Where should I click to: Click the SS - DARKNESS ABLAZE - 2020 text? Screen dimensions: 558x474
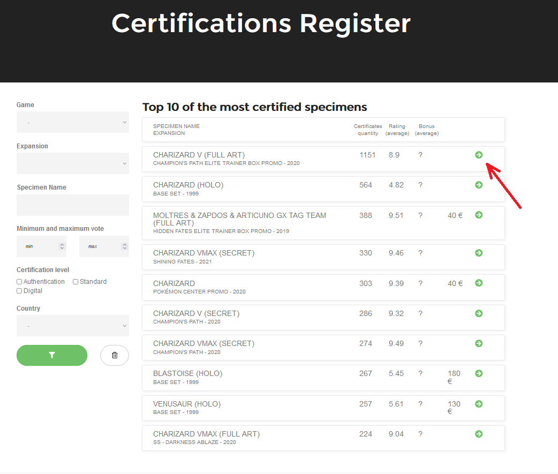click(x=194, y=442)
